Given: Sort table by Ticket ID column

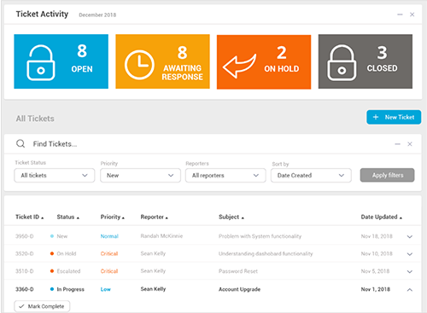Looking at the screenshot, I should [30, 217].
